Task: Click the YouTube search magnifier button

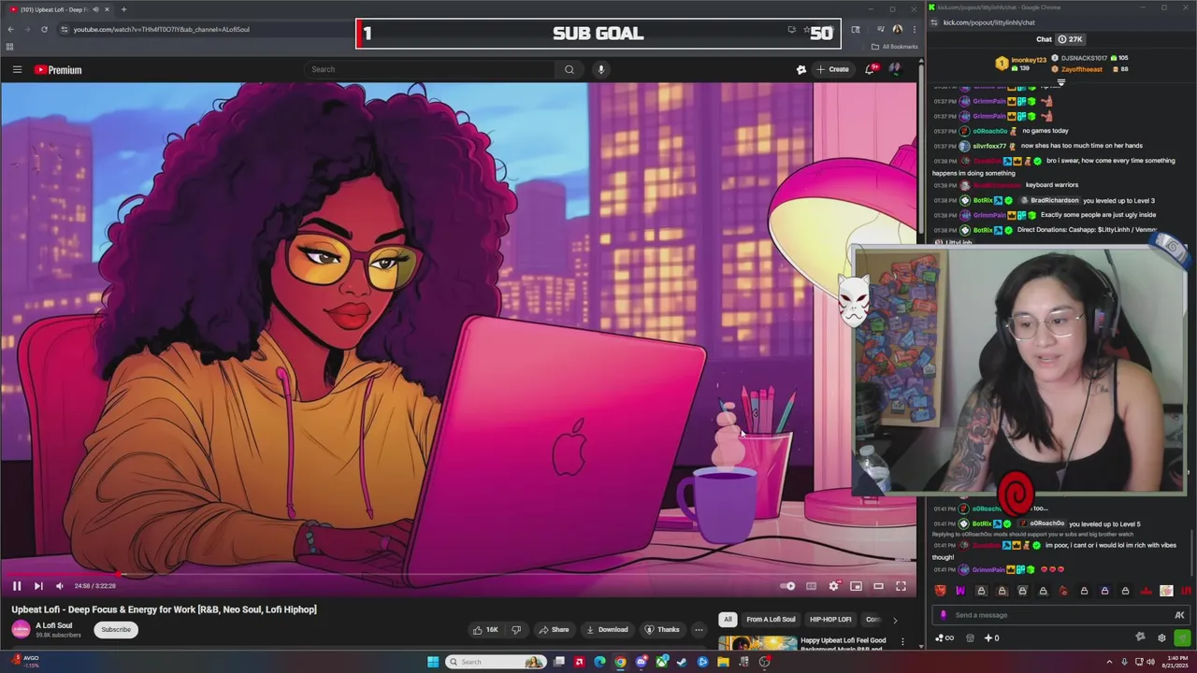Action: tap(569, 69)
